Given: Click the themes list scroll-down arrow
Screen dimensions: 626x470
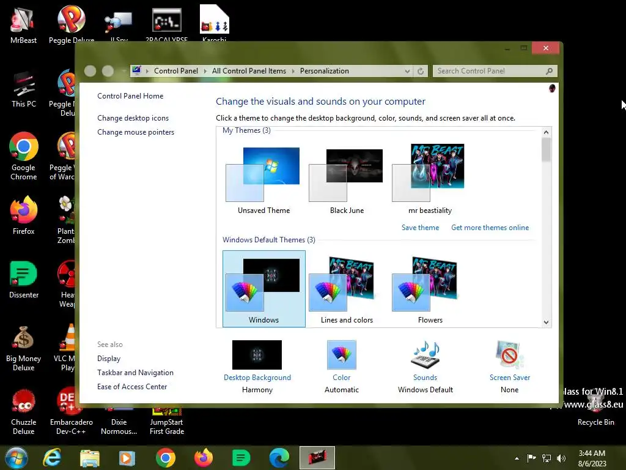Looking at the screenshot, I should tap(546, 322).
